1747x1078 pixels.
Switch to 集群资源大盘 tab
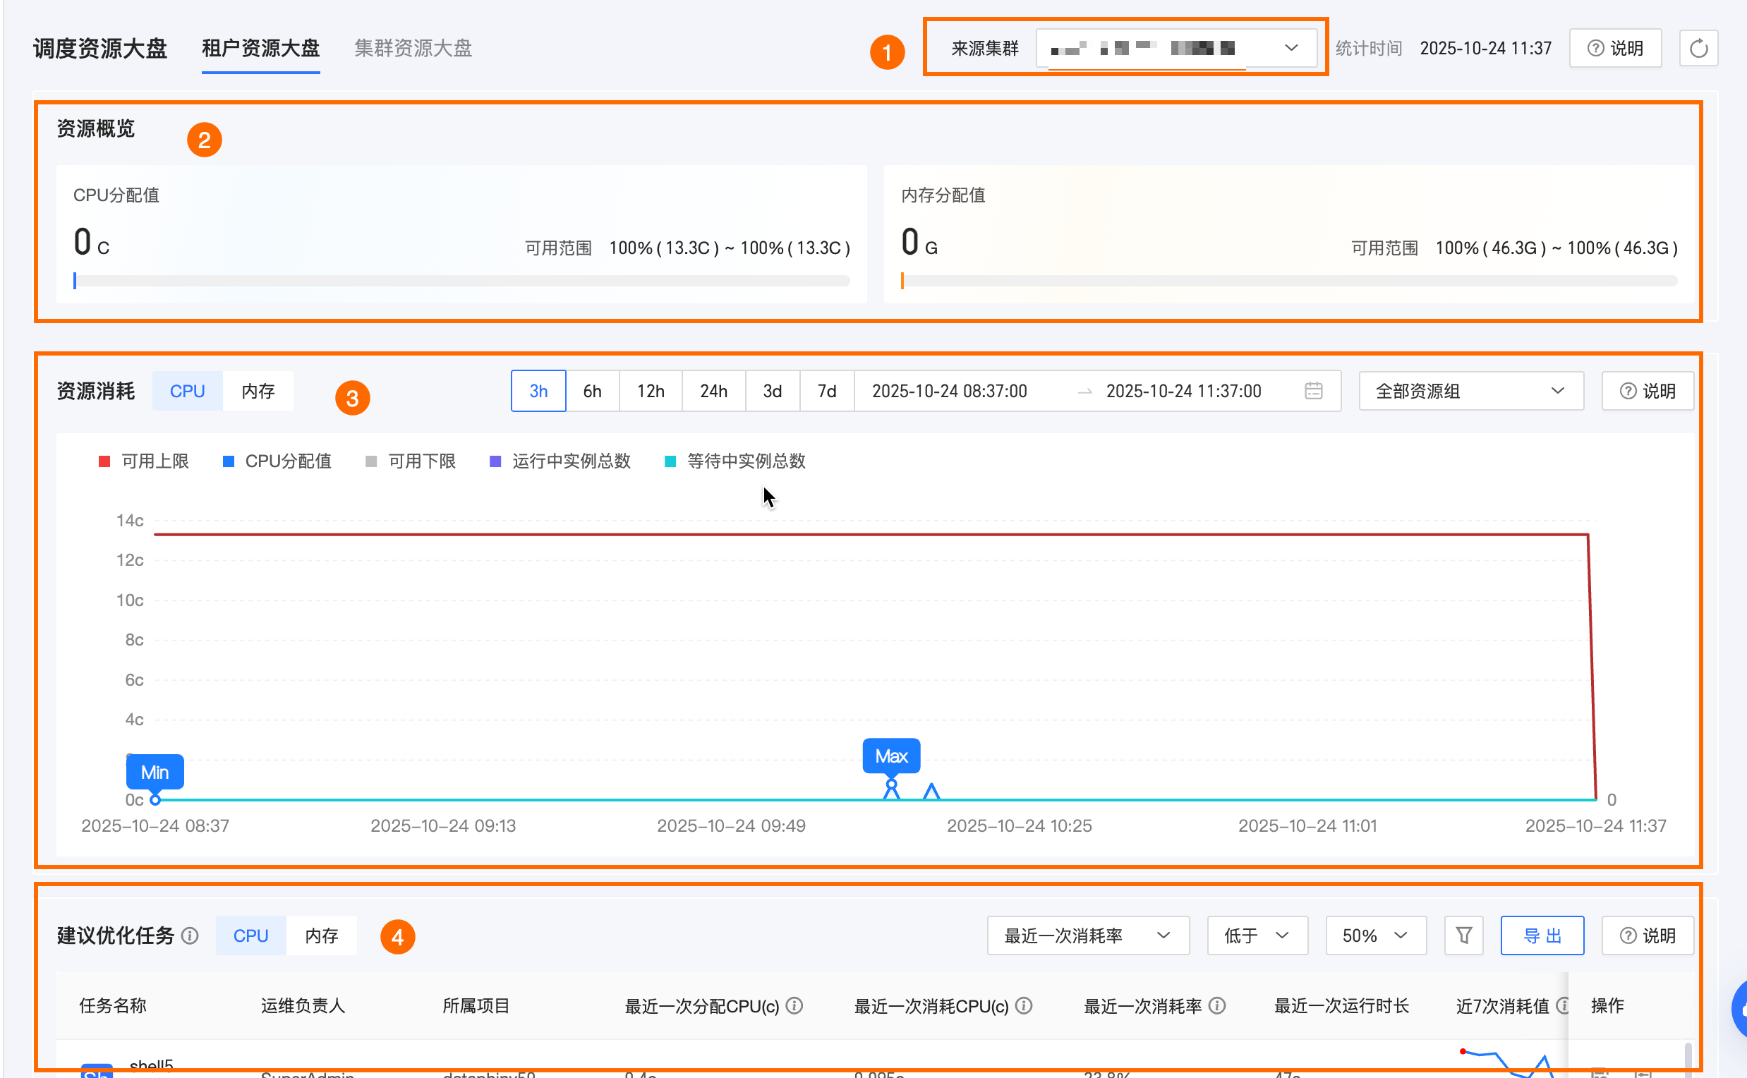tap(413, 49)
